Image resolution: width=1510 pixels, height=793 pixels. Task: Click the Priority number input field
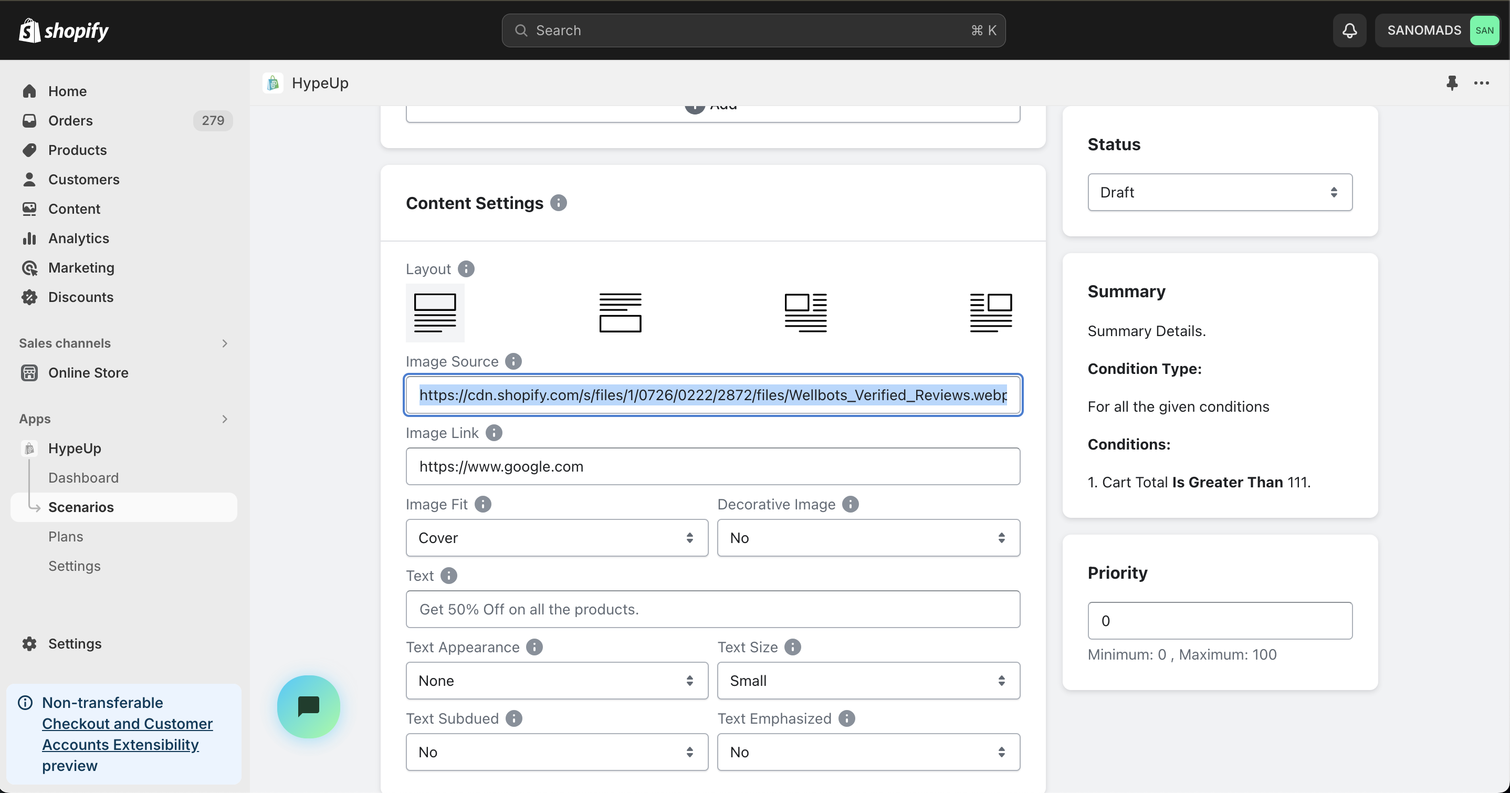pyautogui.click(x=1219, y=621)
